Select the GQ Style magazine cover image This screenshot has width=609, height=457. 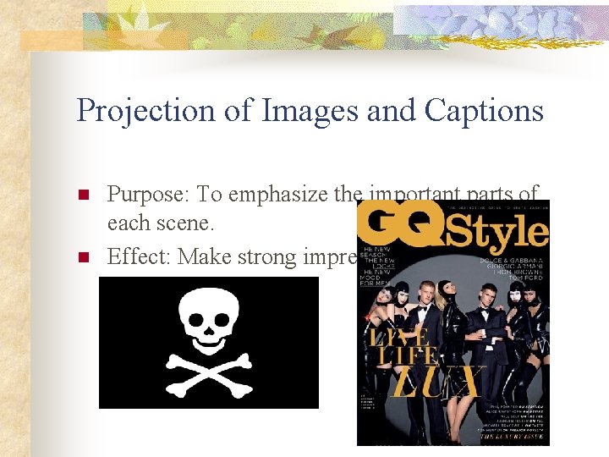coord(453,322)
